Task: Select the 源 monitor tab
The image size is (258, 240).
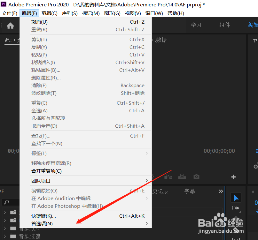Action: coord(12,40)
